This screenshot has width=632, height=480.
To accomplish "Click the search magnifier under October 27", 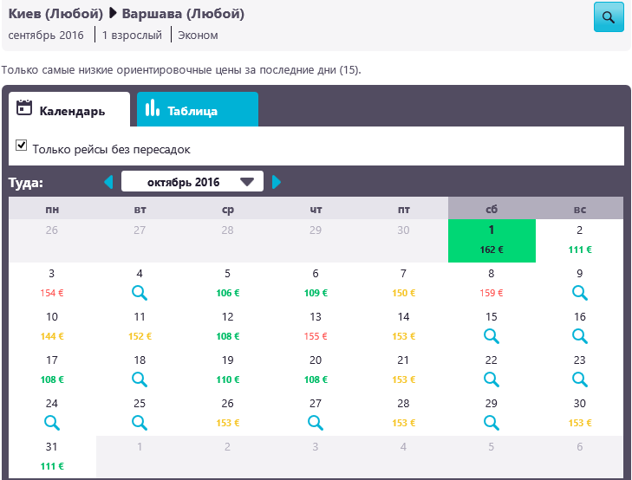I will (x=316, y=422).
